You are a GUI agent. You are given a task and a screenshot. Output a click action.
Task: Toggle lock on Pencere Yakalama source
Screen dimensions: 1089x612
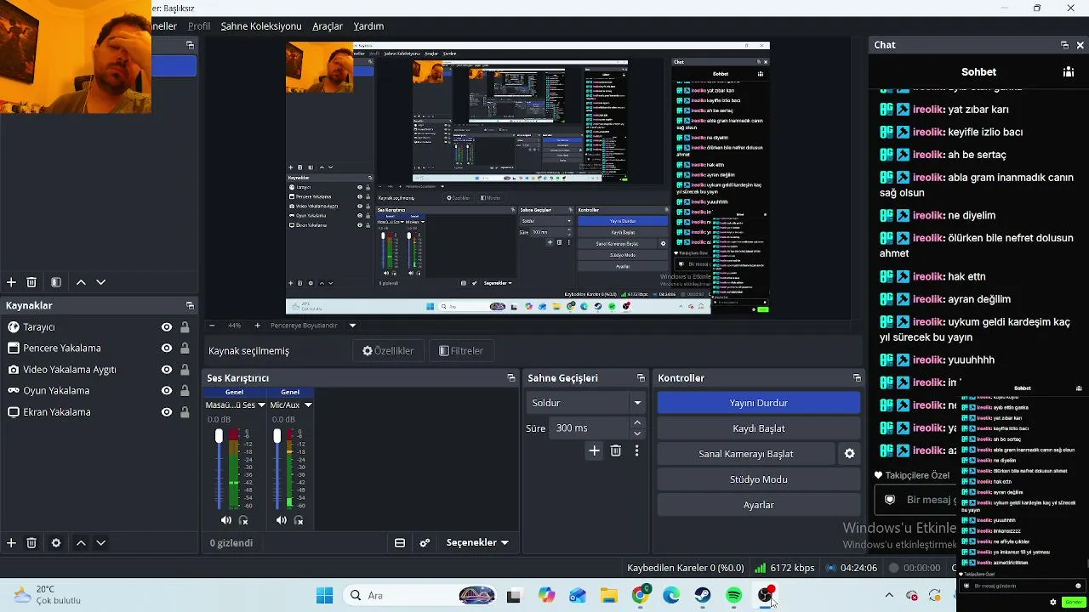point(185,348)
